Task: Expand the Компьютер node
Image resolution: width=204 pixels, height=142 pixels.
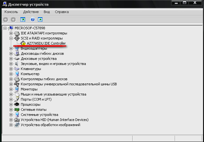Action: [x=11, y=74]
